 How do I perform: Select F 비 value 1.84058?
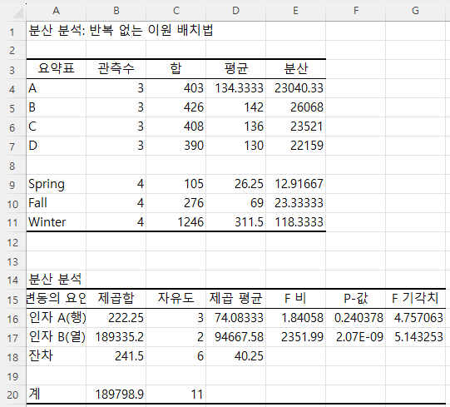(x=295, y=318)
